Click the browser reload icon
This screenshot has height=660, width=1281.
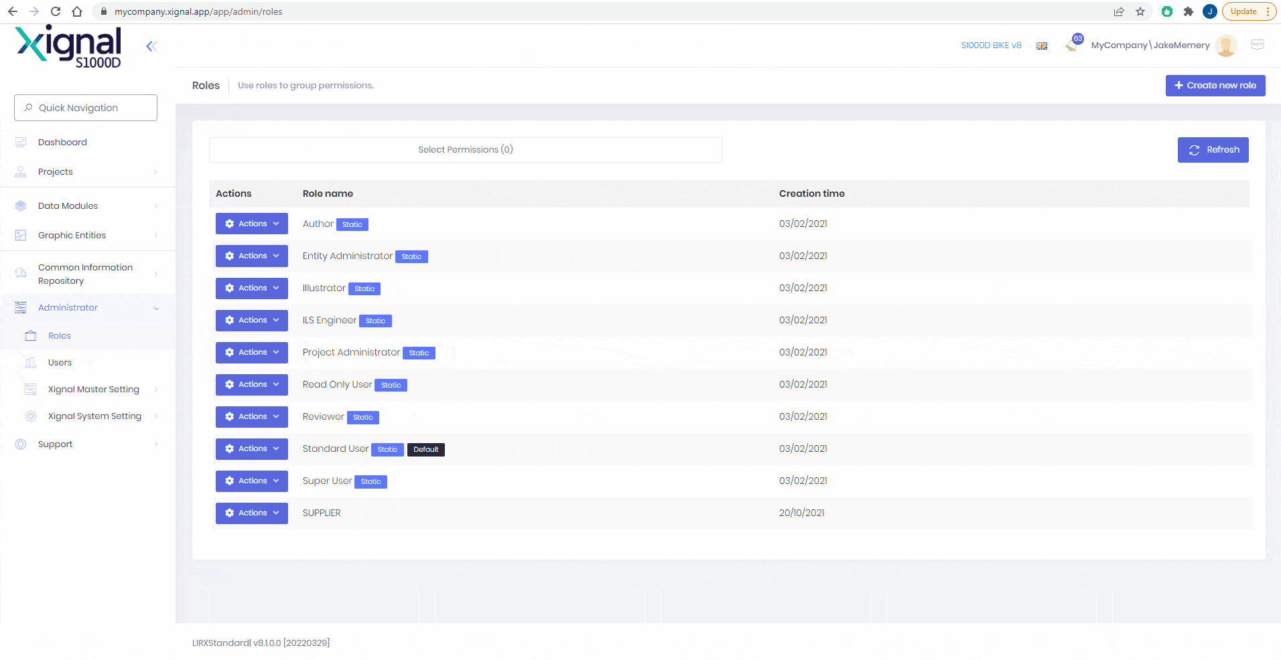tap(56, 11)
